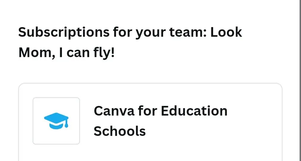Click the word Education in the card title
The image size is (301, 161).
(x=194, y=111)
